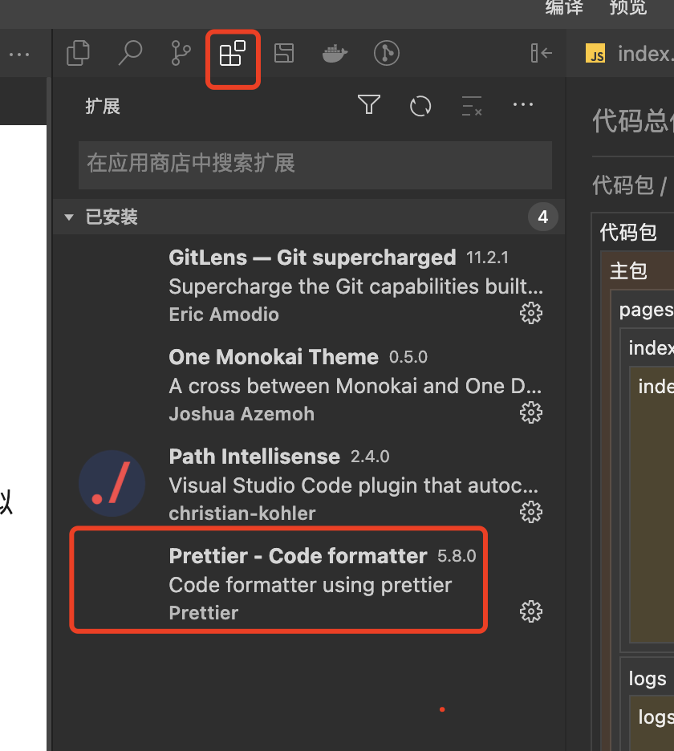The image size is (674, 751).
Task: Open the Docker whale panel
Action: 335,53
